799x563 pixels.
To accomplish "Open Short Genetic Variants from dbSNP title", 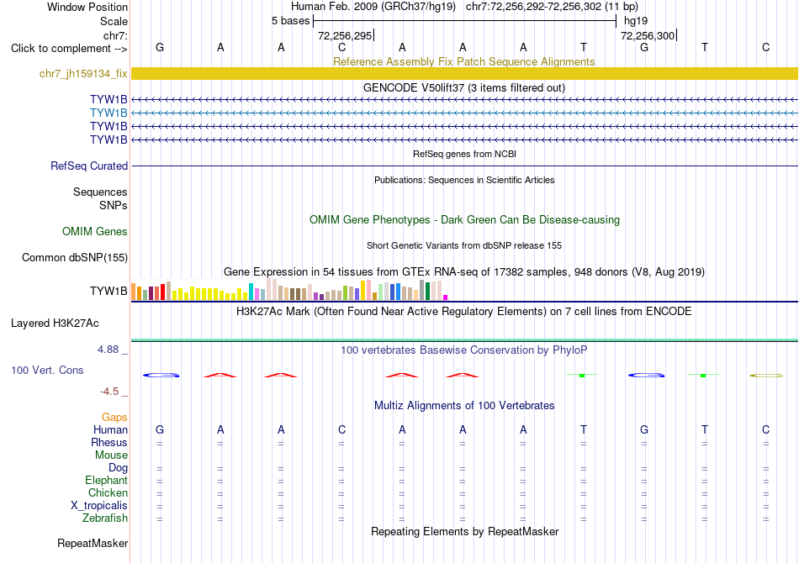I will 464,245.
